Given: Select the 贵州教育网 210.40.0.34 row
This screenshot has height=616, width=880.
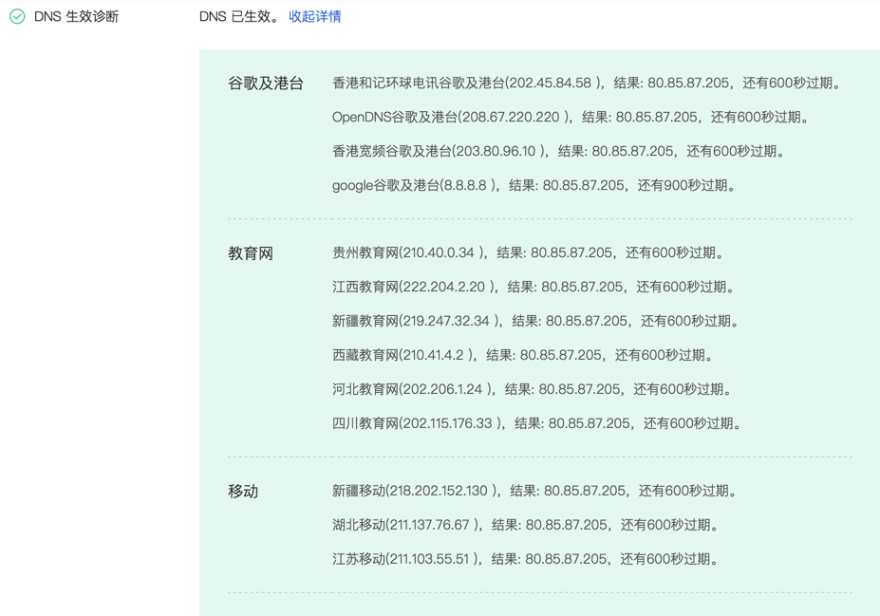Looking at the screenshot, I should tap(529, 253).
